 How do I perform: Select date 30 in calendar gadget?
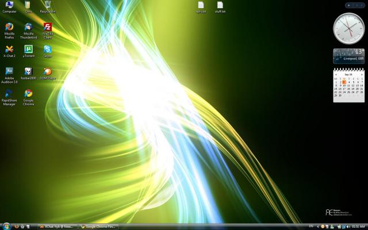tap(340, 95)
